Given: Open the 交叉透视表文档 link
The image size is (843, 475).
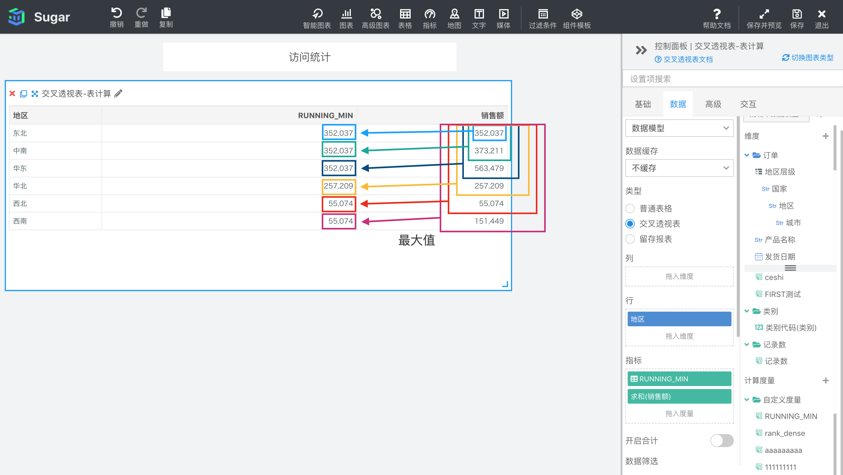Looking at the screenshot, I should click(x=684, y=59).
